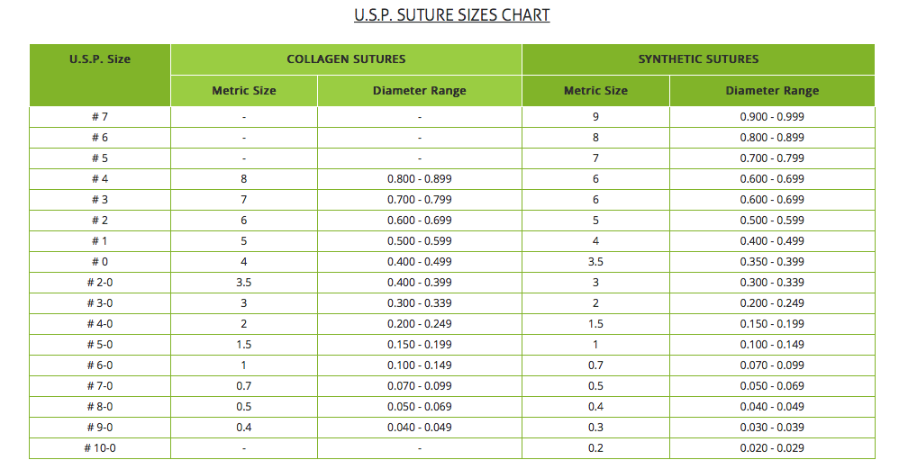Select the # 6 size row label
The image size is (899, 469).
pyautogui.click(x=100, y=138)
